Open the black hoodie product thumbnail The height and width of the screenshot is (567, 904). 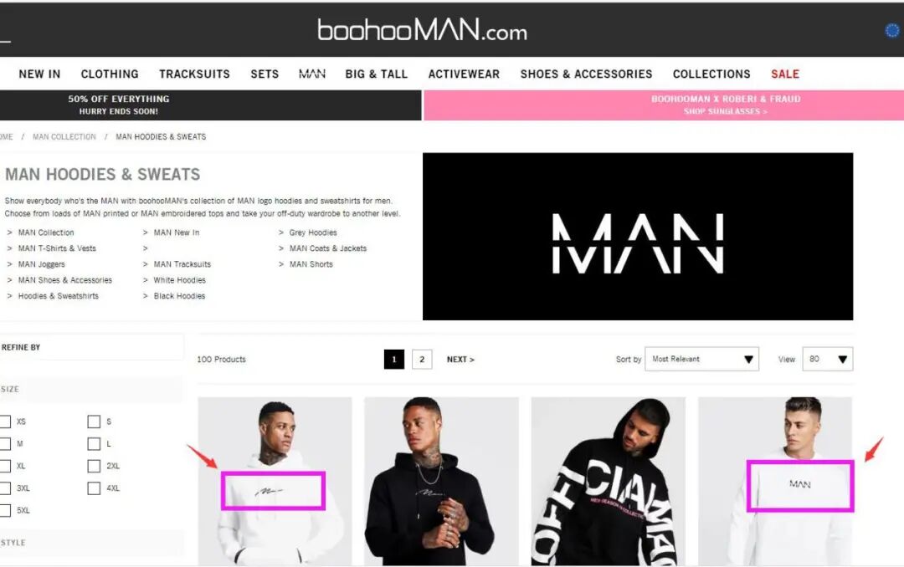[441, 481]
